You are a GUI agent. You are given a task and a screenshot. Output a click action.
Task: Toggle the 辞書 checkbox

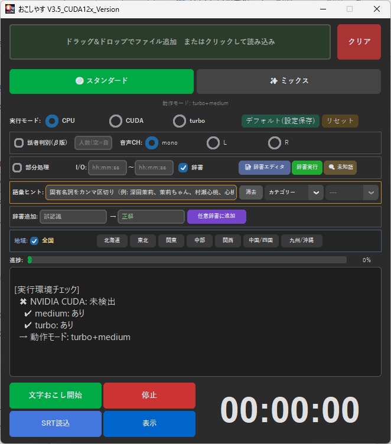coord(183,168)
